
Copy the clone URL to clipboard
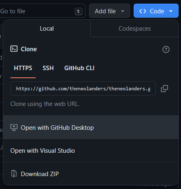(165, 89)
